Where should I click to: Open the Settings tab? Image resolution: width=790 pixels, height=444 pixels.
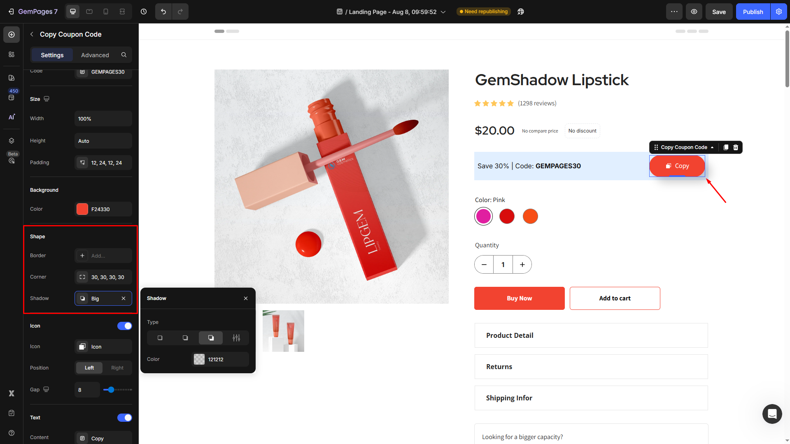point(52,55)
